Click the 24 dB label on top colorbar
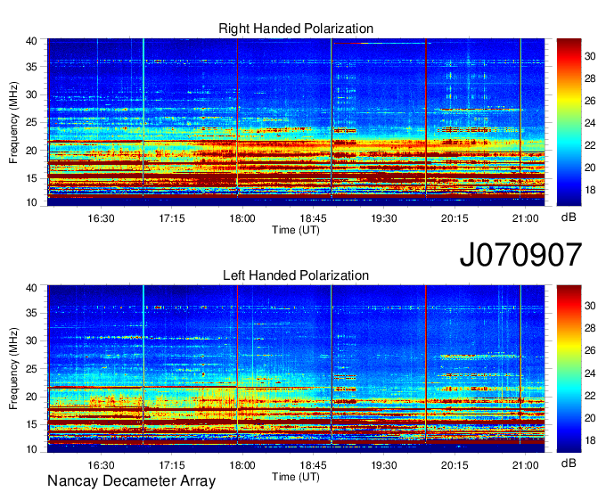This screenshot has height=492, width=606. click(590, 123)
